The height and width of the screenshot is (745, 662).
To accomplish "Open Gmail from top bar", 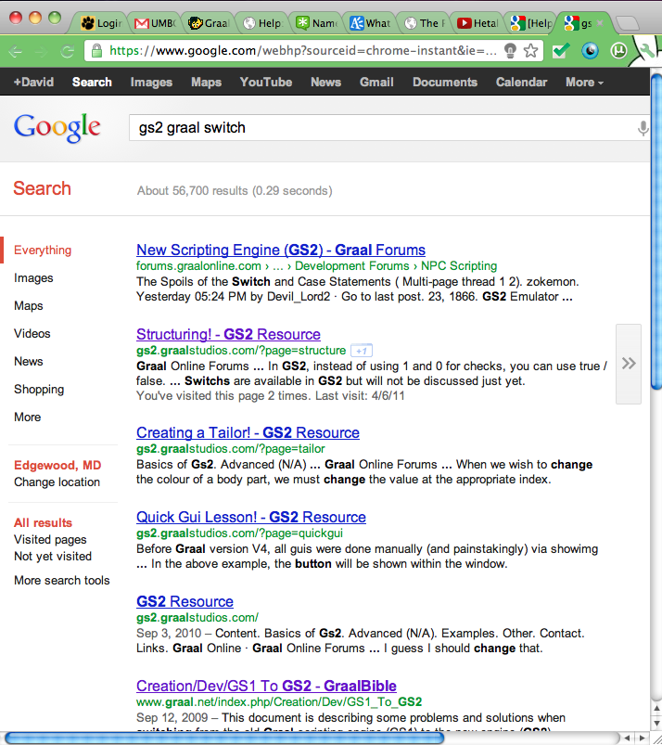I will [376, 83].
